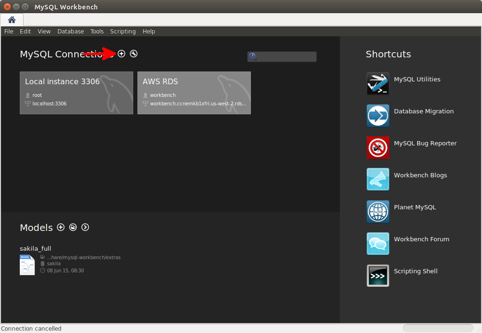This screenshot has height=333, width=482.
Task: Create a new model with plus icon
Action: coord(61,227)
